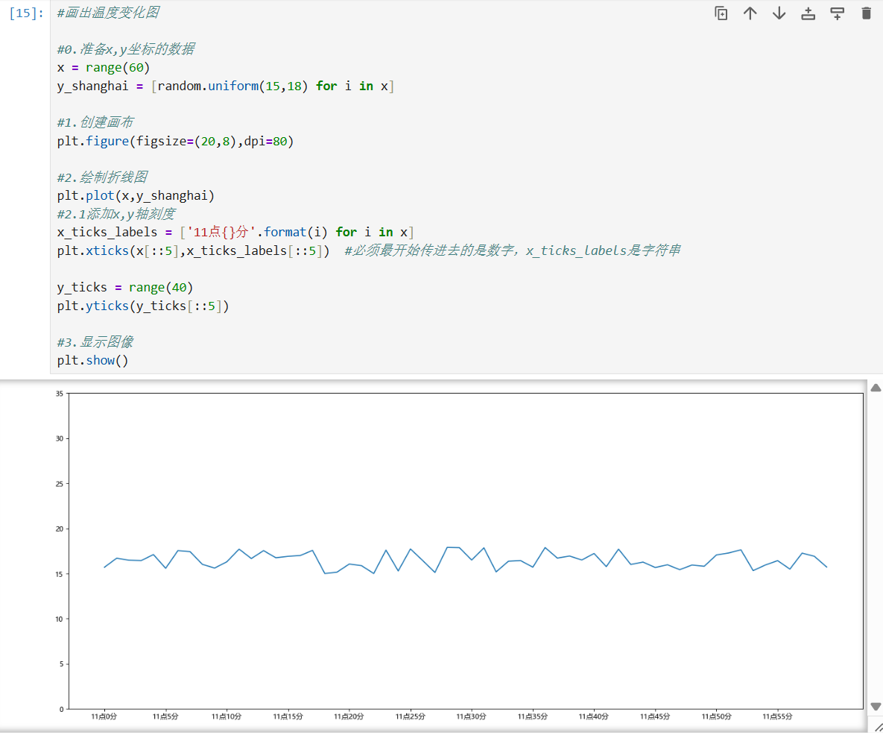The image size is (883, 738).
Task: Click the output resize handle at corner
Action: (877, 728)
